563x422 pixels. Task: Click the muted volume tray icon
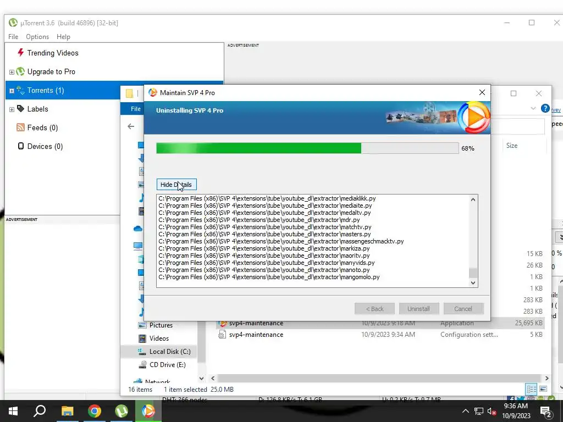pyautogui.click(x=492, y=411)
